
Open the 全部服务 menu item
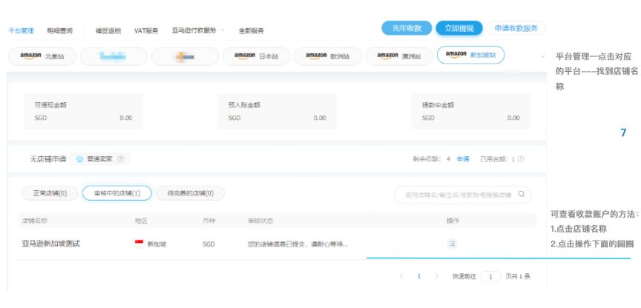tap(251, 30)
